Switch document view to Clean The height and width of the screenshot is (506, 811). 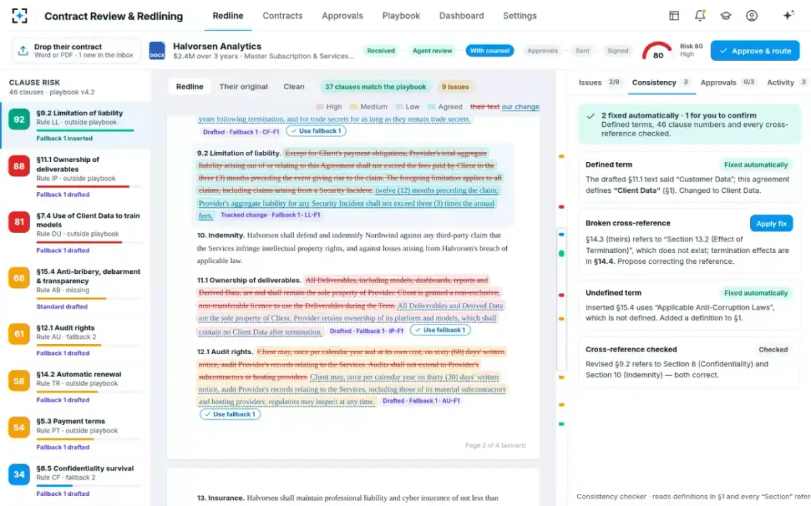coord(294,86)
